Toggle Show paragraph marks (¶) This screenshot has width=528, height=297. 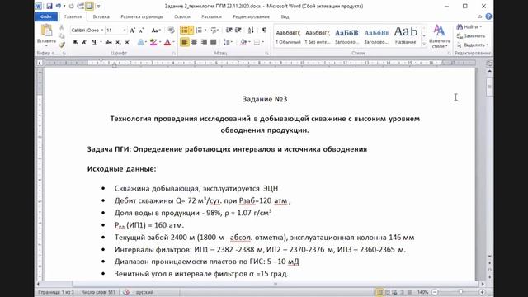264,31
